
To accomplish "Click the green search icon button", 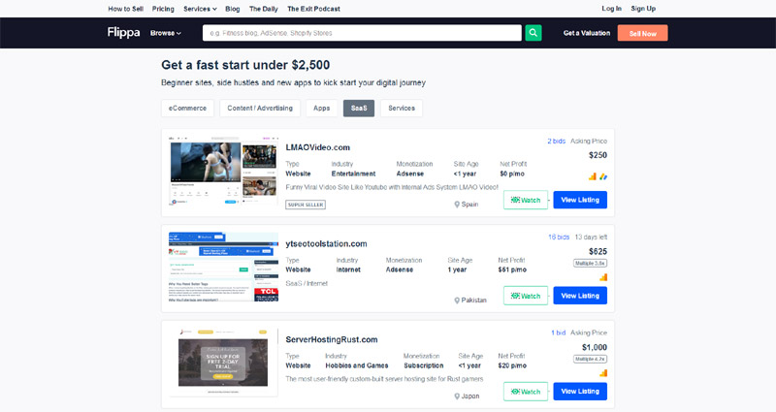I will point(533,33).
